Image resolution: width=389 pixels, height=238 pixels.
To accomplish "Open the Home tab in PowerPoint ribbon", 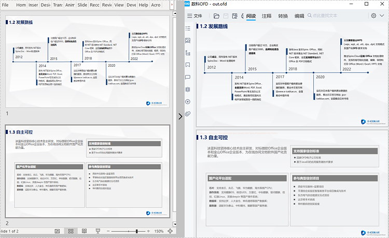I will (x=21, y=5).
